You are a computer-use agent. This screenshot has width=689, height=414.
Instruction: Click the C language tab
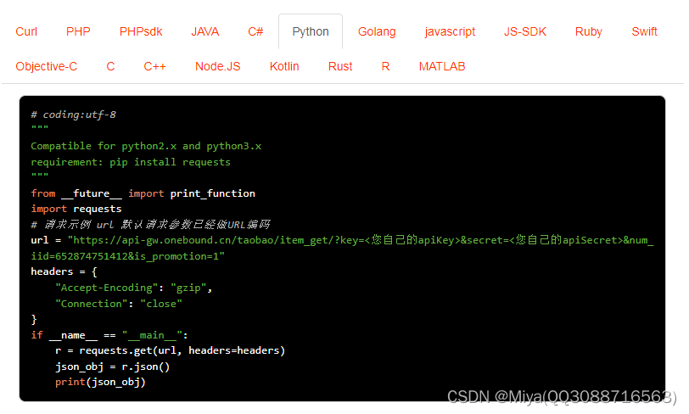coord(110,66)
